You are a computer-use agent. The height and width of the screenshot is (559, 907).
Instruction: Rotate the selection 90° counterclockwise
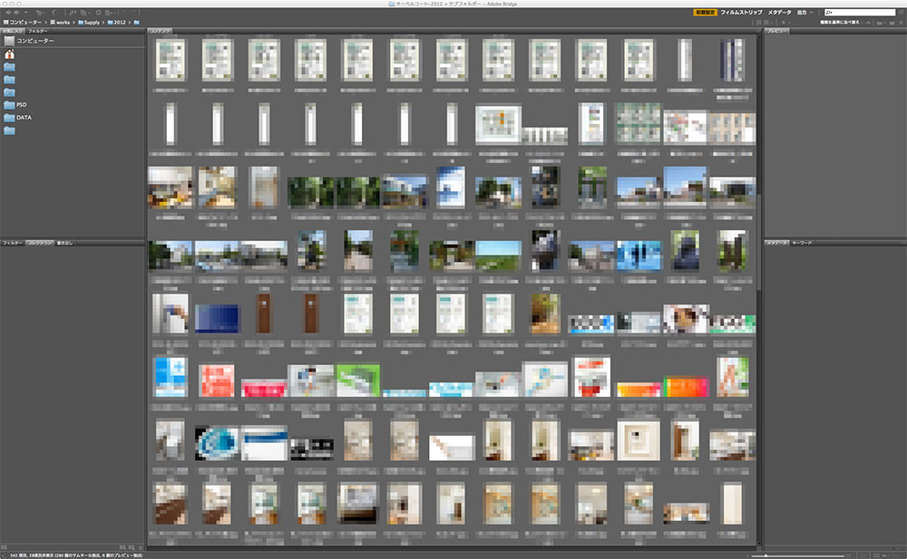click(x=123, y=12)
